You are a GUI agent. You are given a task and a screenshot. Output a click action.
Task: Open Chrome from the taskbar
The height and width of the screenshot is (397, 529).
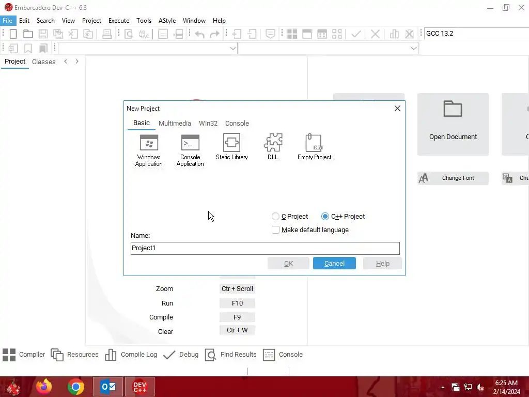point(76,387)
